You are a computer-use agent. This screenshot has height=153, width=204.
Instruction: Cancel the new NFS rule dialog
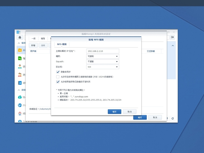pyautogui.click(x=129, y=112)
